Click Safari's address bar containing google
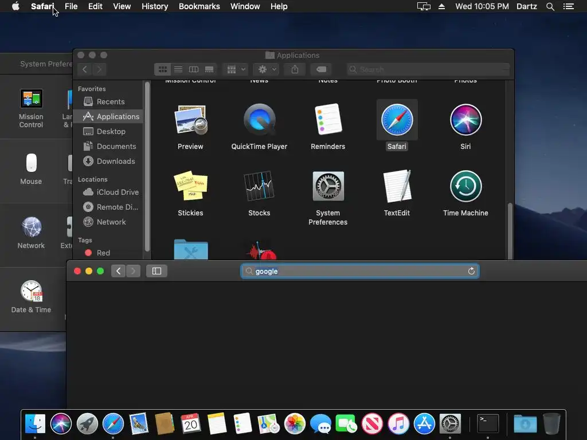The width and height of the screenshot is (587, 440). click(x=360, y=271)
